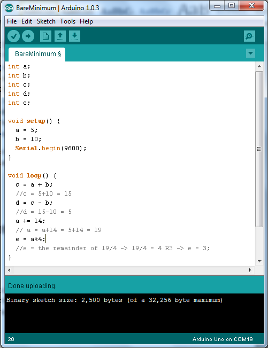The height and width of the screenshot is (348, 268).
Task: Open the Tools menu
Action: click(x=68, y=21)
